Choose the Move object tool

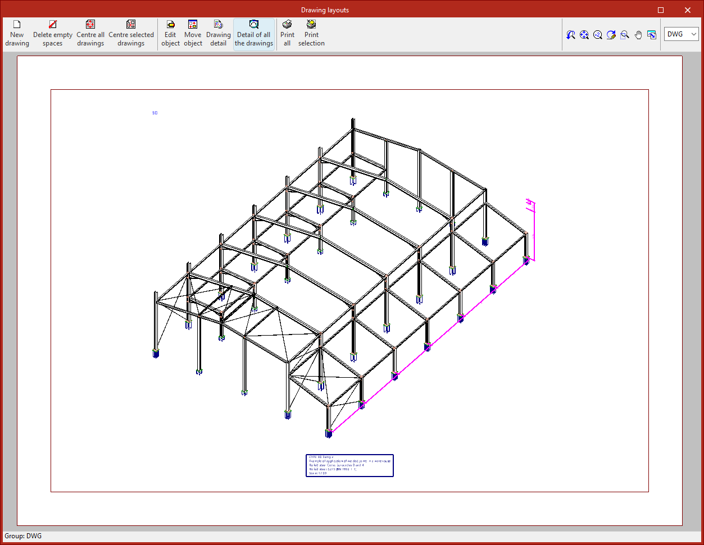(193, 34)
